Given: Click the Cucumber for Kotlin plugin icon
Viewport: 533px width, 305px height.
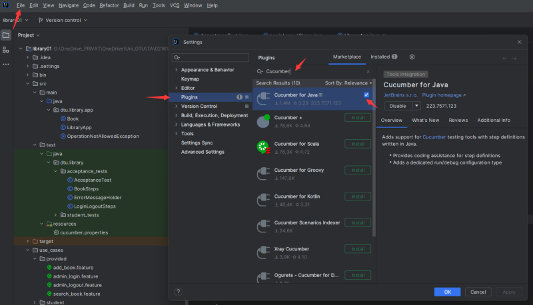Looking at the screenshot, I should coord(263,200).
